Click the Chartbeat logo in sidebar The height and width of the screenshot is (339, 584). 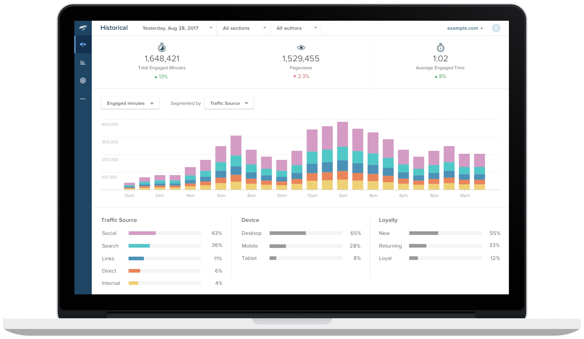[x=83, y=28]
